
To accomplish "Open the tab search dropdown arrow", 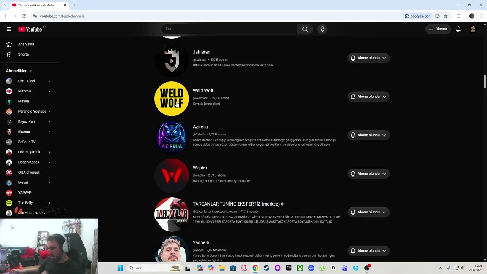I will point(5,5).
